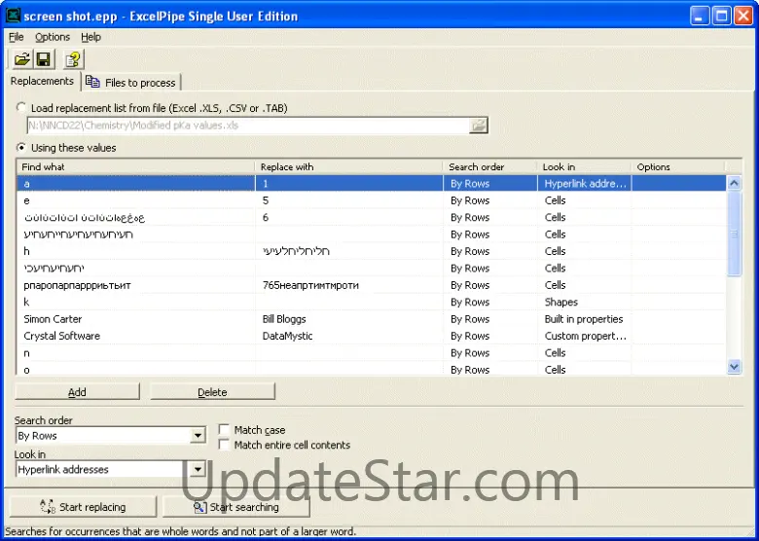Toggle Match entire cell contents checkbox

coord(224,445)
